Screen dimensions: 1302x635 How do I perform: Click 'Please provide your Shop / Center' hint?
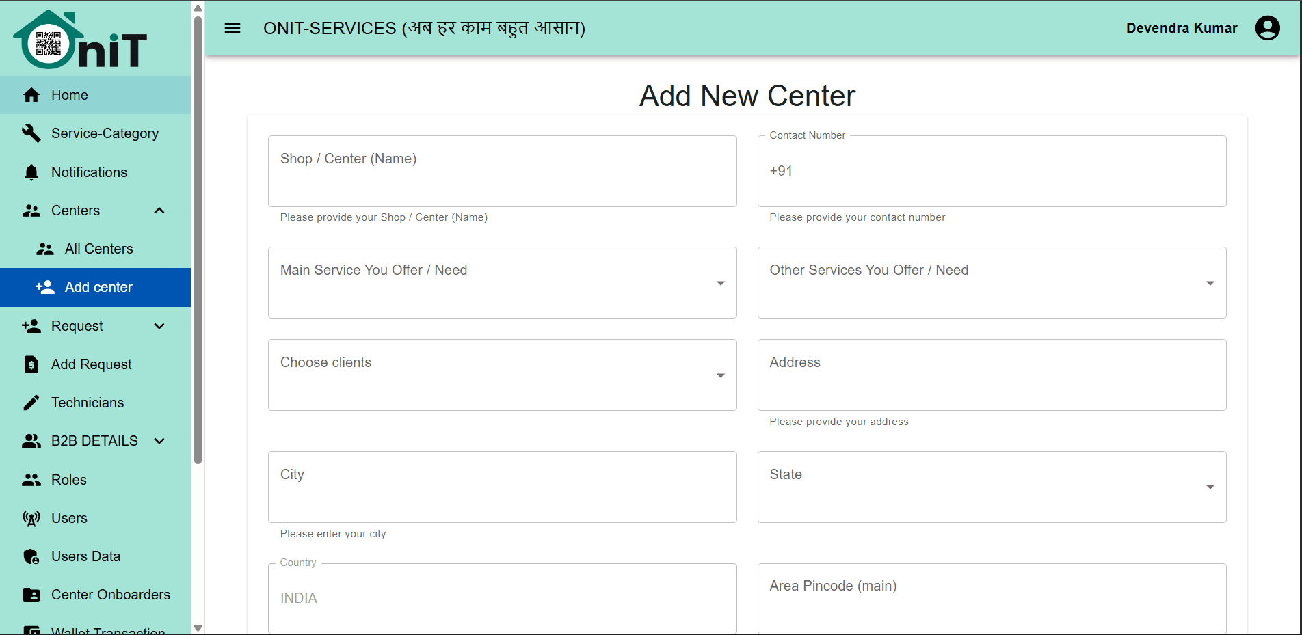(x=384, y=217)
